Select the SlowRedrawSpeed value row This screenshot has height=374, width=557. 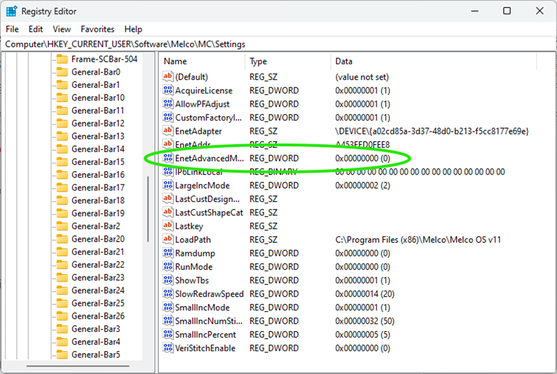click(x=209, y=294)
